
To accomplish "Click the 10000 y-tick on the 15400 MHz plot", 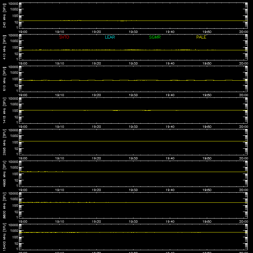I will coord(13,225).
